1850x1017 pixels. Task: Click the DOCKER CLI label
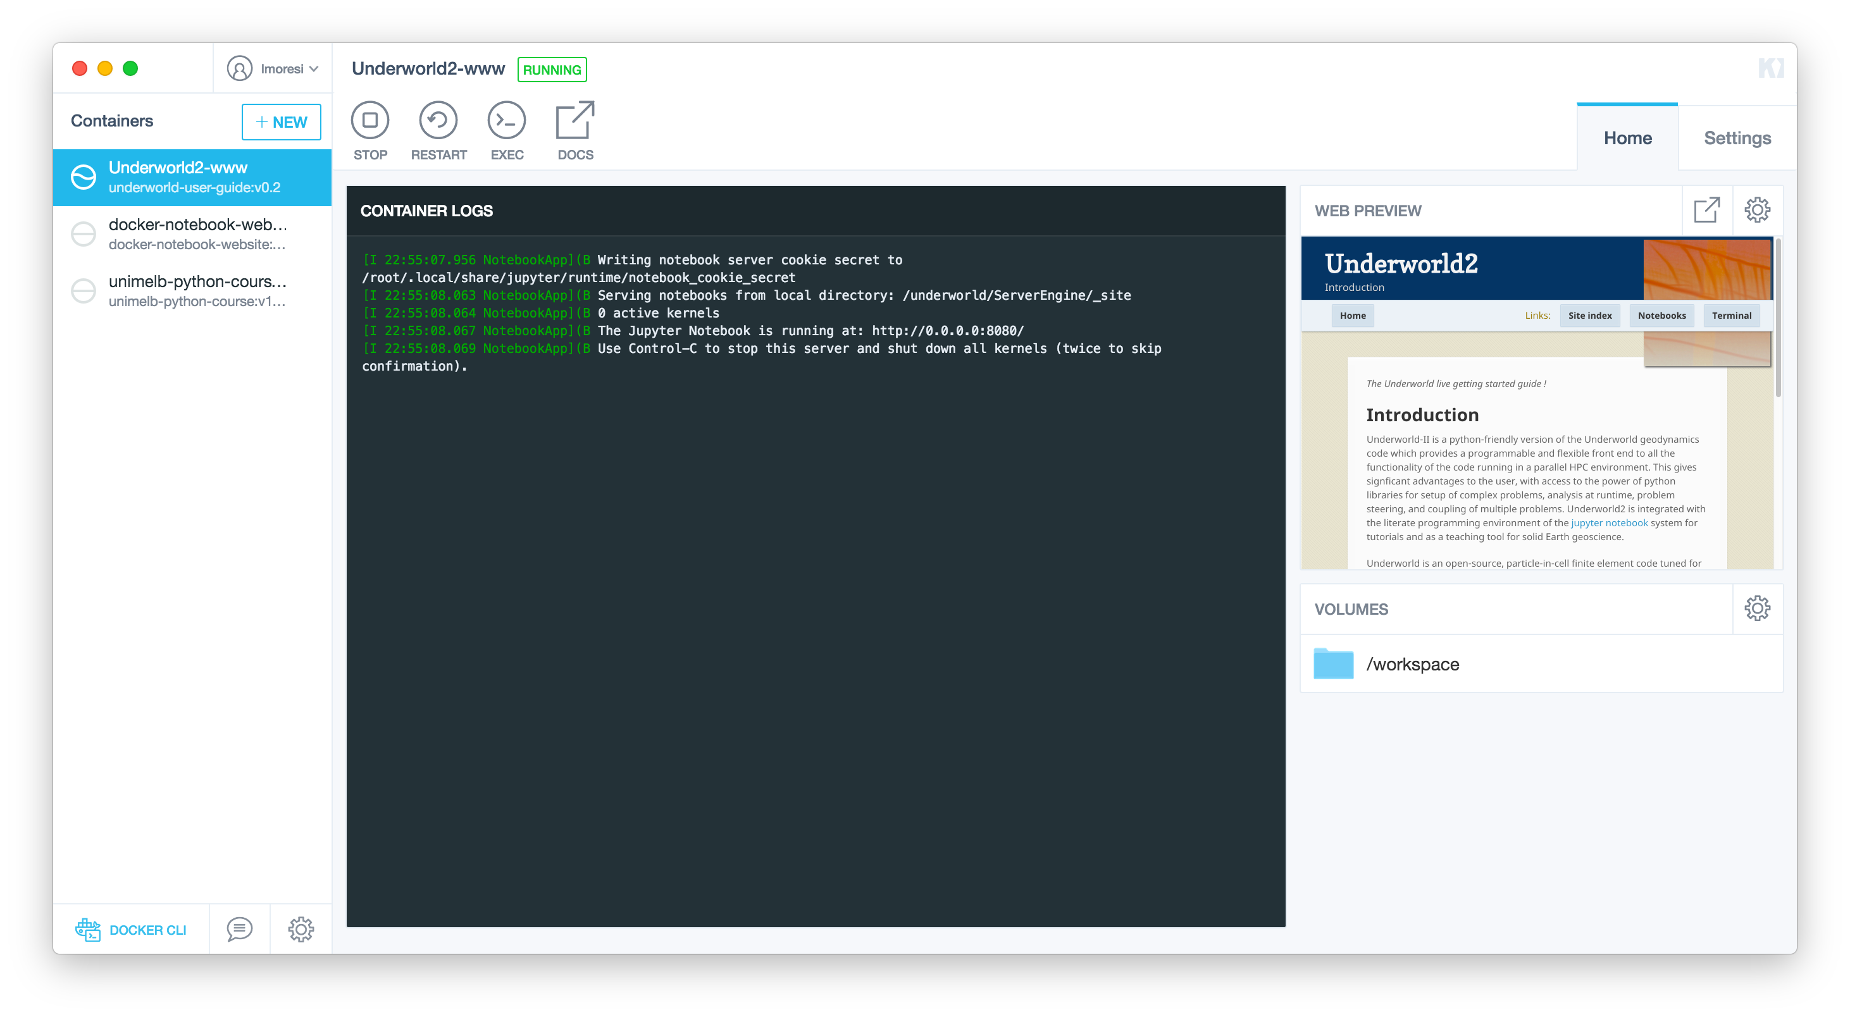(147, 930)
